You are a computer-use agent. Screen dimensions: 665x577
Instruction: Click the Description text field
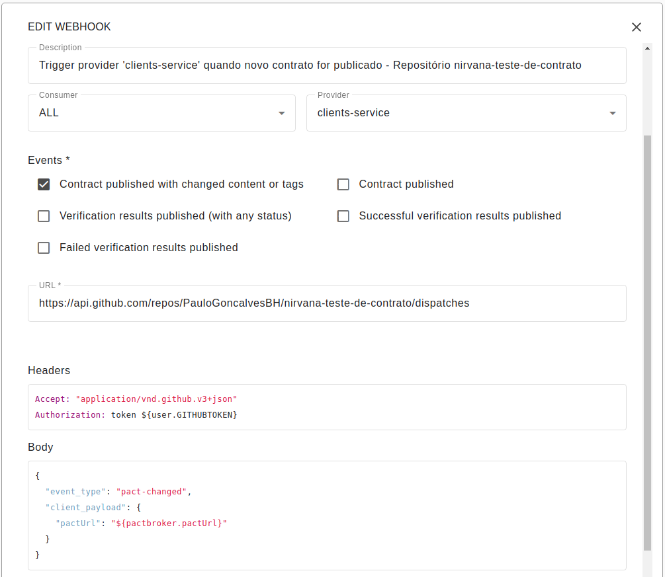pyautogui.click(x=327, y=65)
